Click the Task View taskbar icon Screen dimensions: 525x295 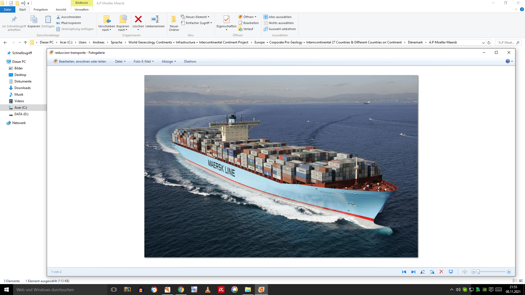coord(114,290)
